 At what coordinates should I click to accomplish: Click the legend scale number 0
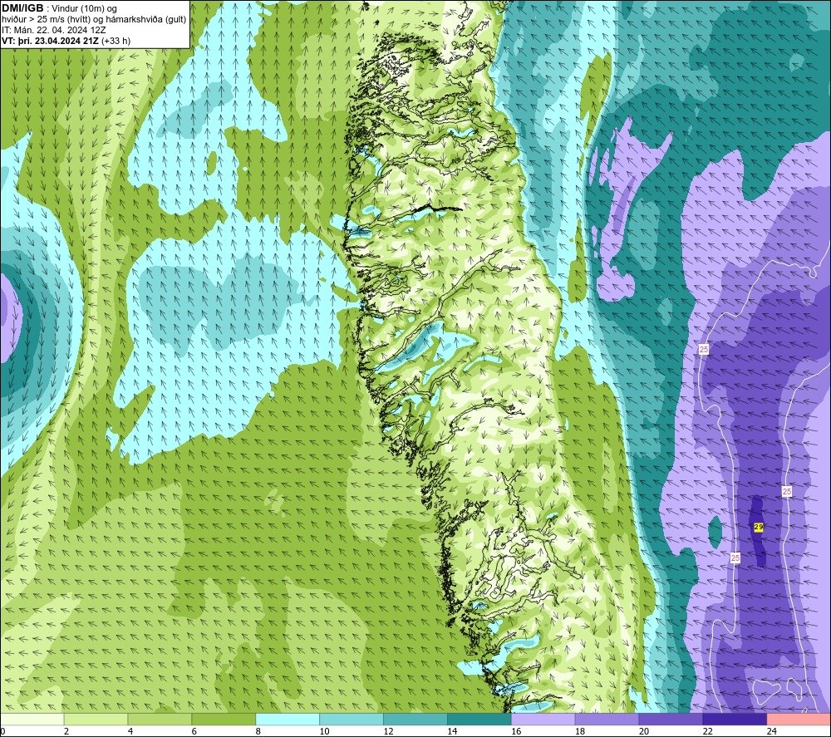2,731
